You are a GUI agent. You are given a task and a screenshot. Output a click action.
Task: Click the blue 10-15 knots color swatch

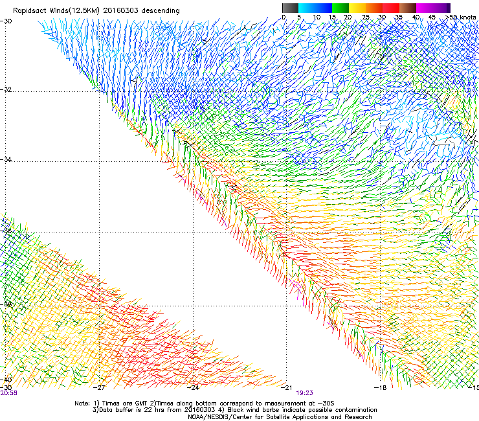(x=323, y=8)
